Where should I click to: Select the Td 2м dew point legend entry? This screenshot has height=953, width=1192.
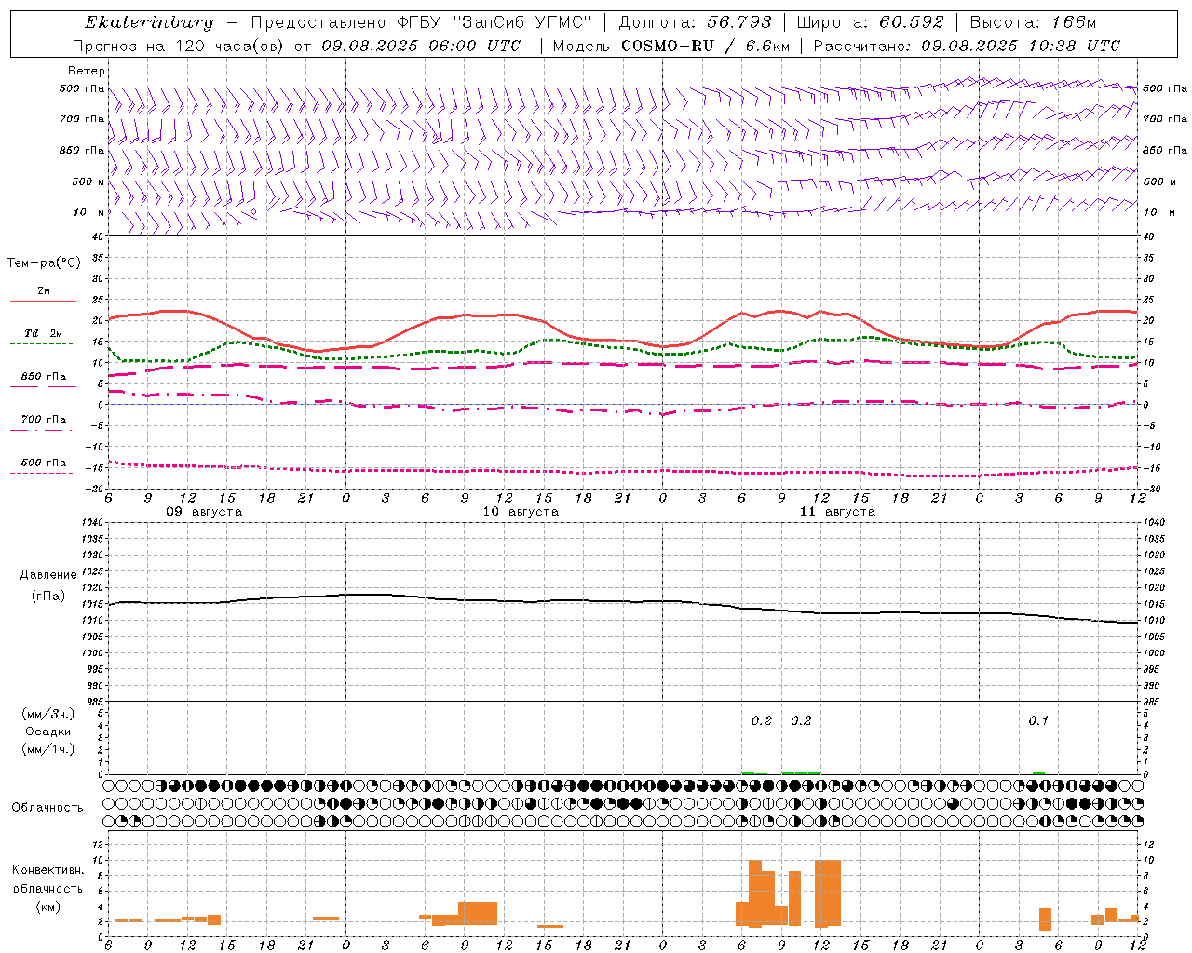pyautogui.click(x=44, y=333)
